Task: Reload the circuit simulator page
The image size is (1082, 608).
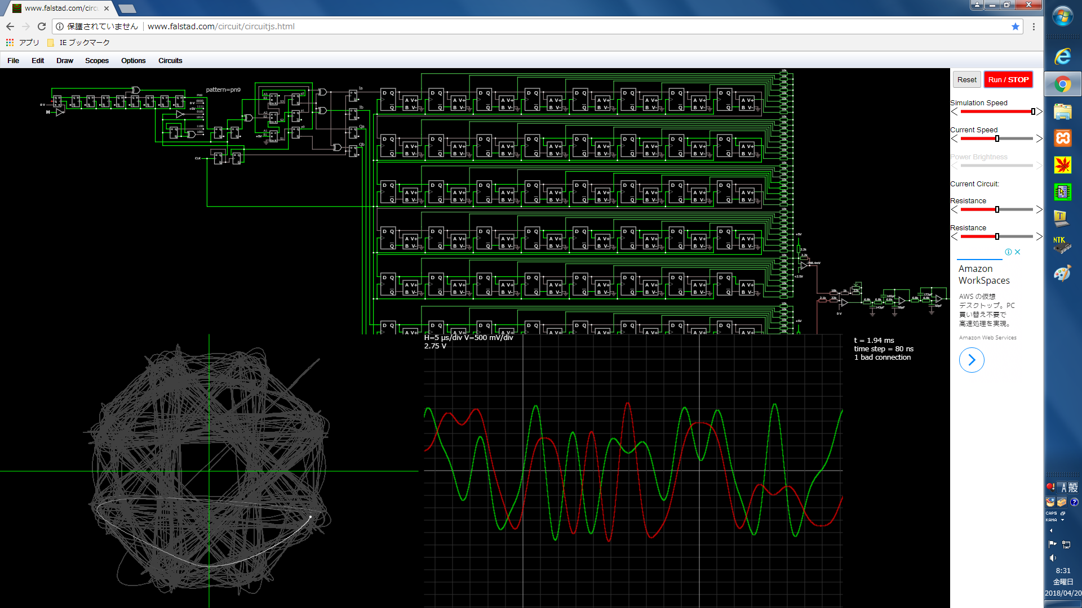Action: 42,26
